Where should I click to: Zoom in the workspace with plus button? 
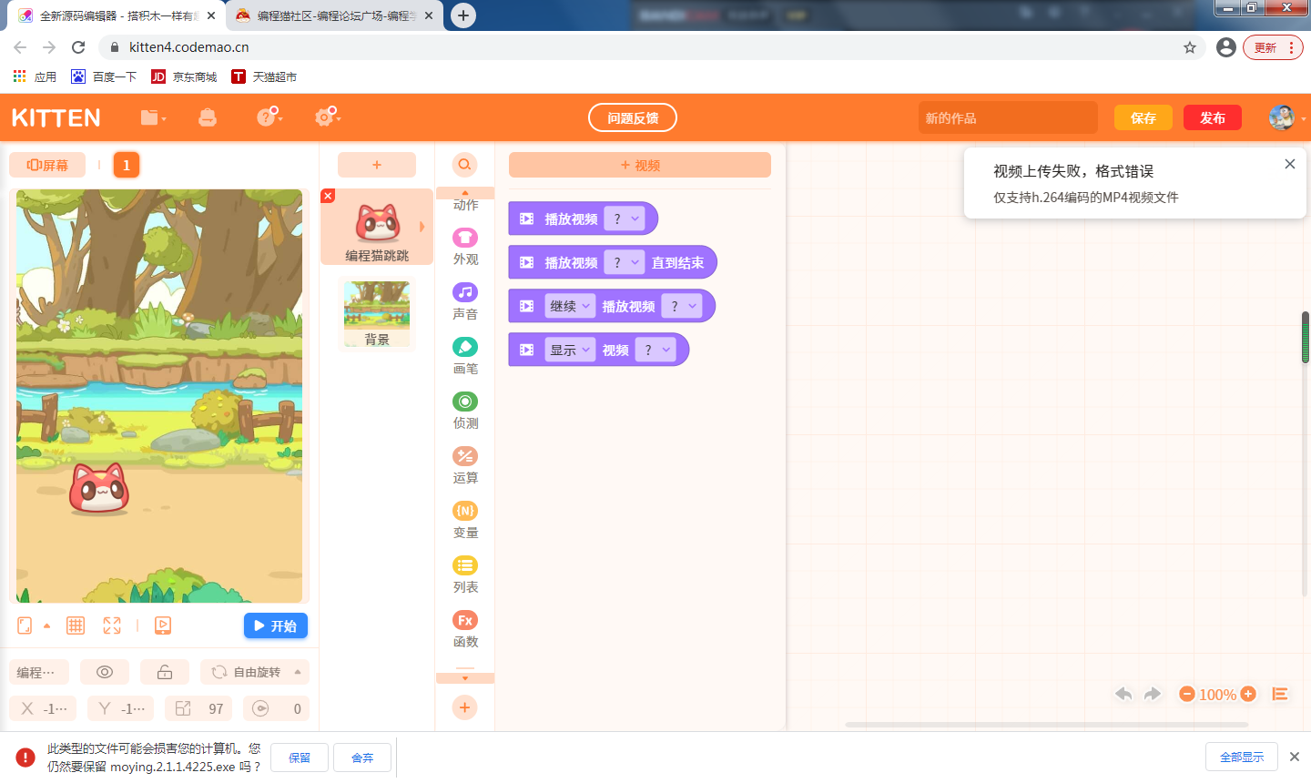(1248, 694)
